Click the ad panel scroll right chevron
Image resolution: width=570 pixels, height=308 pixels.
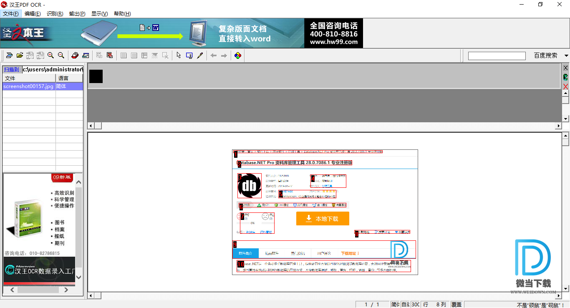66,289
